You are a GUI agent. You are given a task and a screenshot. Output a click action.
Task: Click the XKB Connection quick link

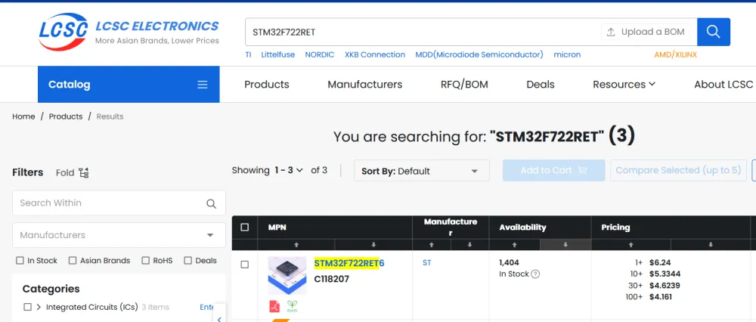(375, 54)
